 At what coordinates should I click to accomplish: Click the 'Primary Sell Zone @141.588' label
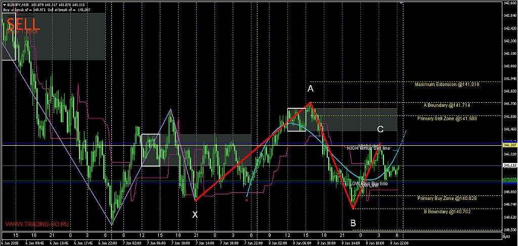point(447,118)
